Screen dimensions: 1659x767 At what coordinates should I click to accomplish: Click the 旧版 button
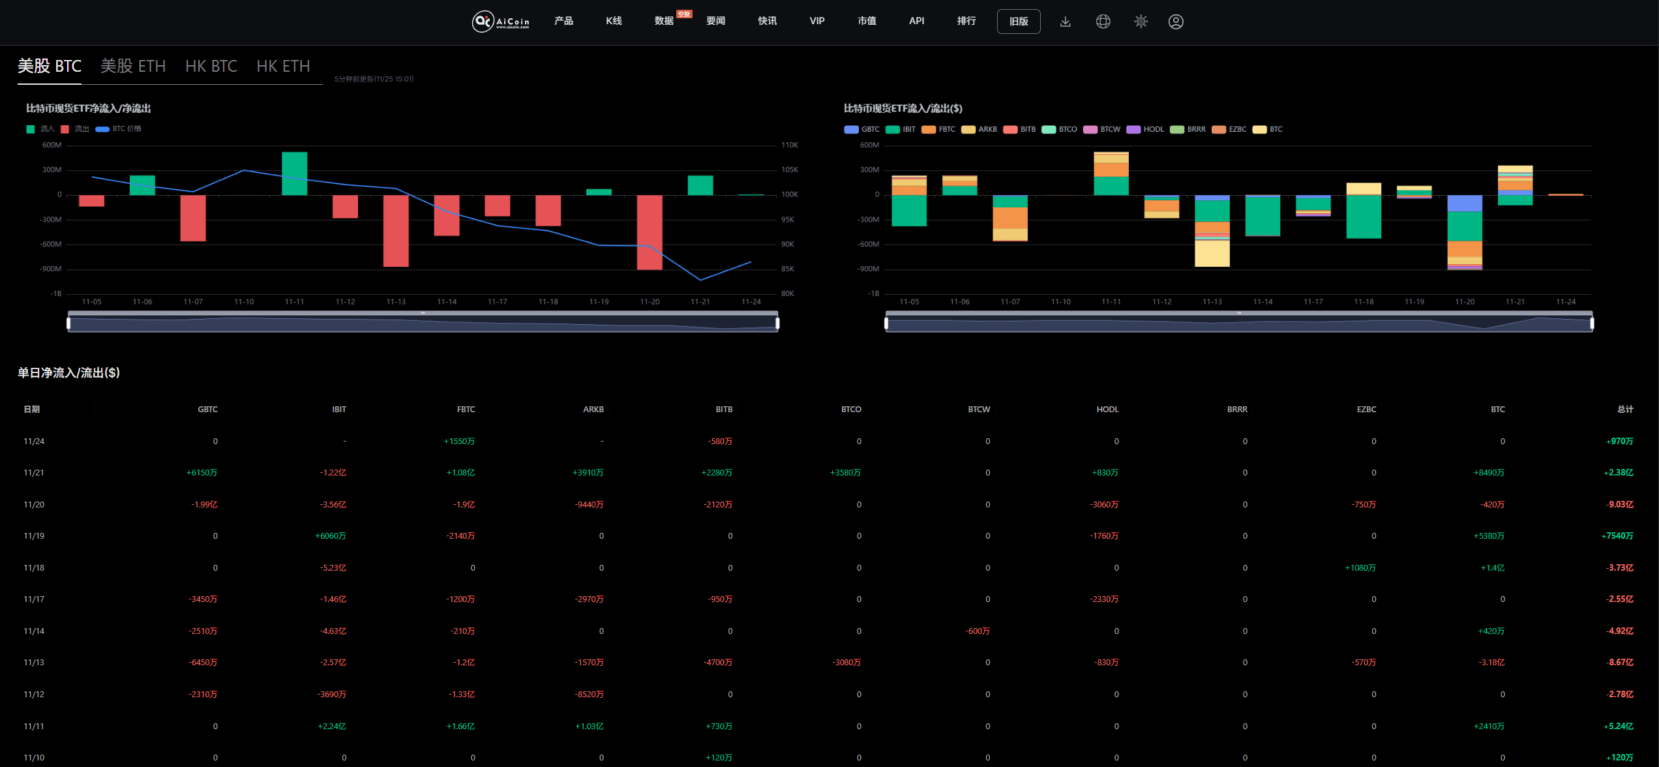[1019, 22]
